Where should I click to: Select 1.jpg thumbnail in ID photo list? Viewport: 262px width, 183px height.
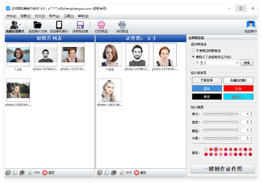click(x=110, y=55)
